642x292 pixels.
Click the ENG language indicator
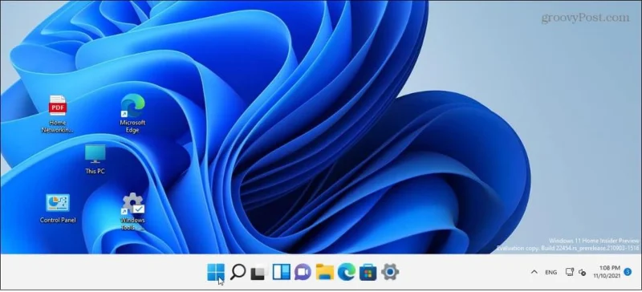(x=551, y=272)
